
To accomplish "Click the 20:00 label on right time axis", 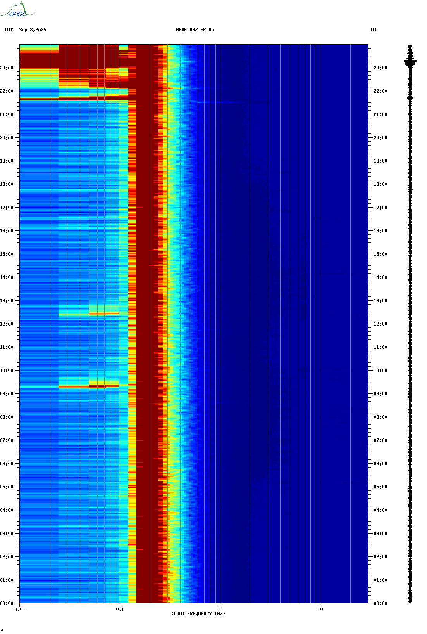I will pos(380,138).
